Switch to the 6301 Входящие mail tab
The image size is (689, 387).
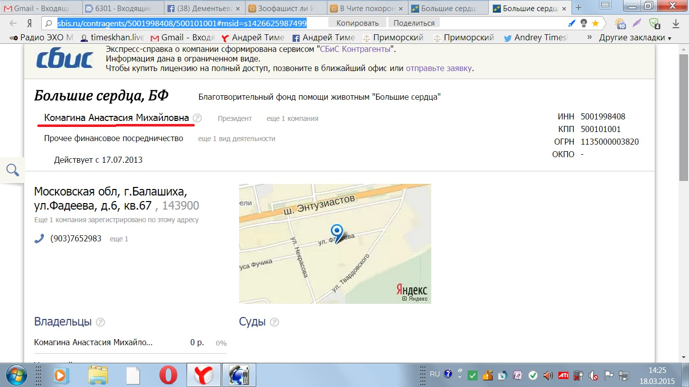[x=122, y=8]
